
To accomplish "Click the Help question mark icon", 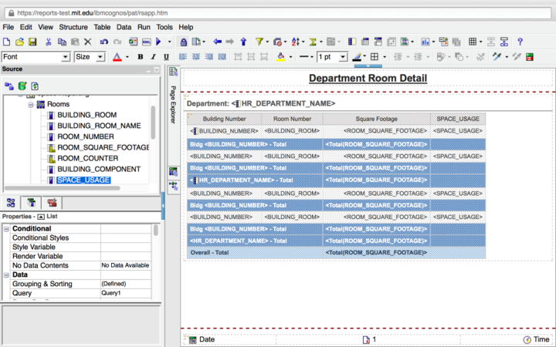I will tap(520, 42).
